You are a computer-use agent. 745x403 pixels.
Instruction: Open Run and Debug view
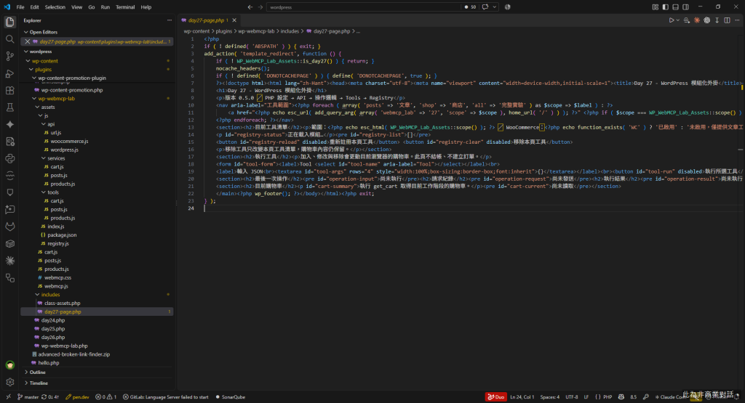[x=10, y=73]
